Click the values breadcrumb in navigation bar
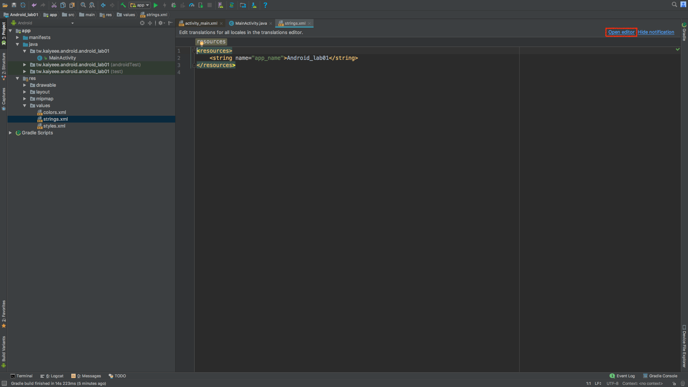688x387 pixels. tap(126, 15)
